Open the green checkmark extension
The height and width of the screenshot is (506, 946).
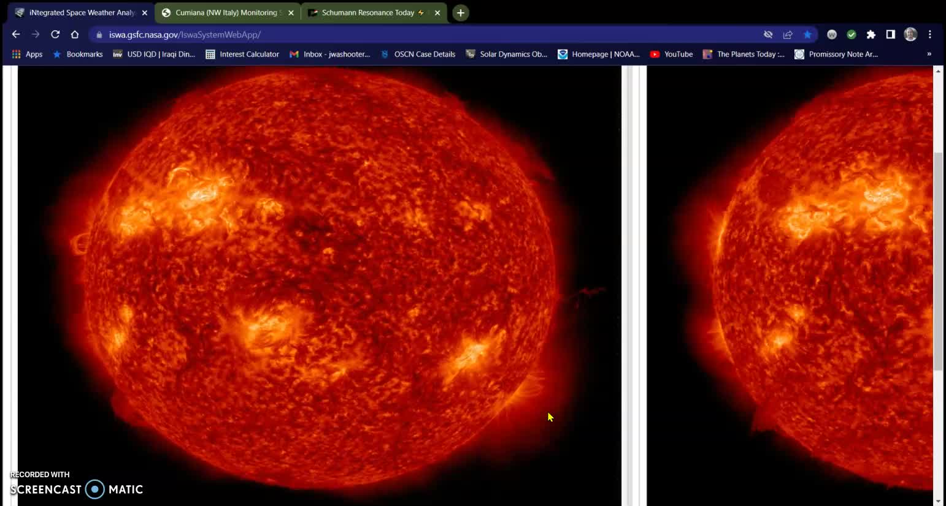click(852, 34)
